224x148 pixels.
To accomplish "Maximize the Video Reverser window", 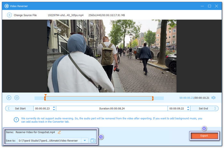I will pos(210,6).
